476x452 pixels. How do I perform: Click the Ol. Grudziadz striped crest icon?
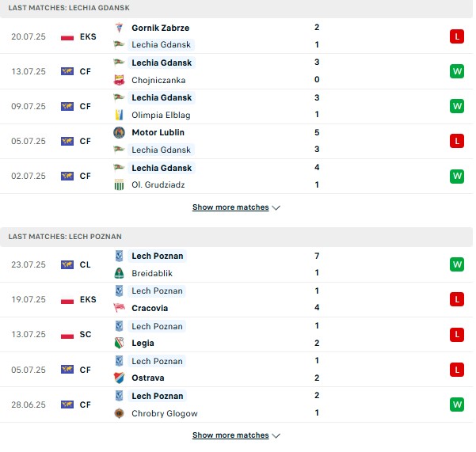coord(119,184)
